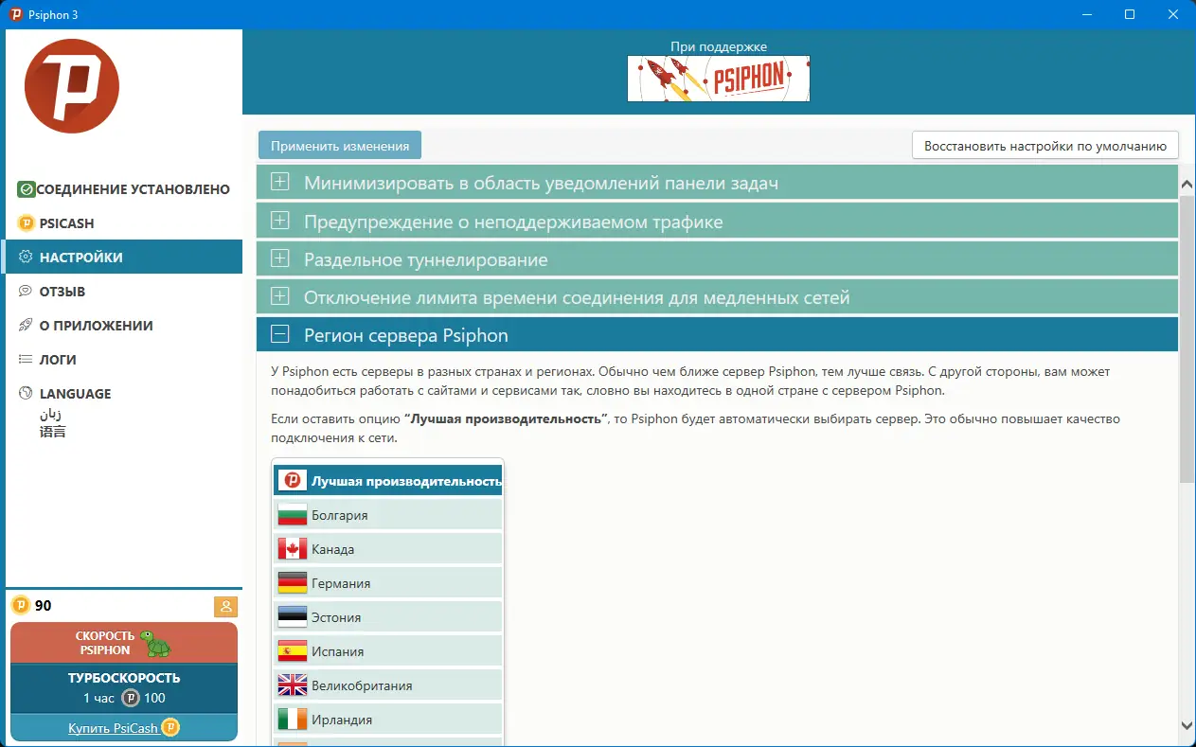Click the speech bubble icon beside ОТЗЫВ
Viewport: 1196px width, 747px height.
pyautogui.click(x=27, y=292)
